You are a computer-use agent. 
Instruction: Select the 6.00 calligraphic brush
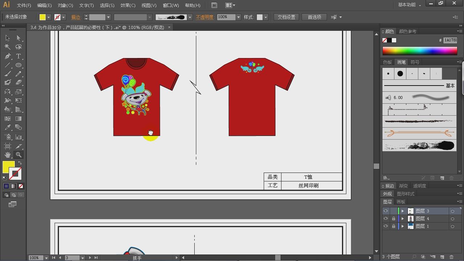(x=419, y=98)
